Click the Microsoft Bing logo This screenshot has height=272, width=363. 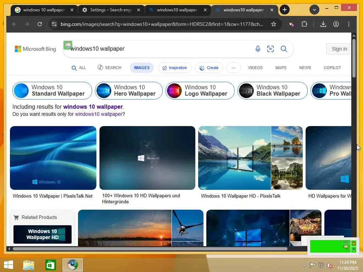pos(35,49)
